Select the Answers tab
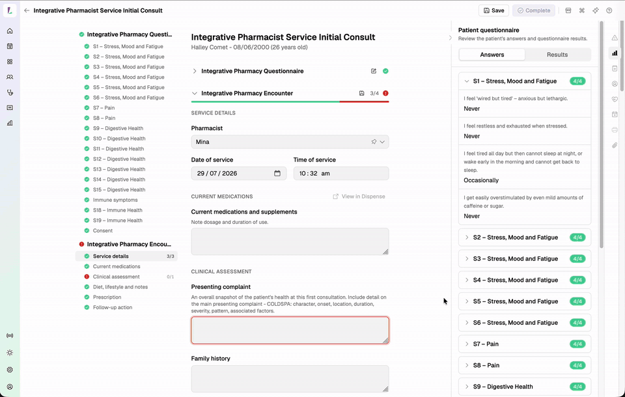625x397 pixels. (492, 55)
